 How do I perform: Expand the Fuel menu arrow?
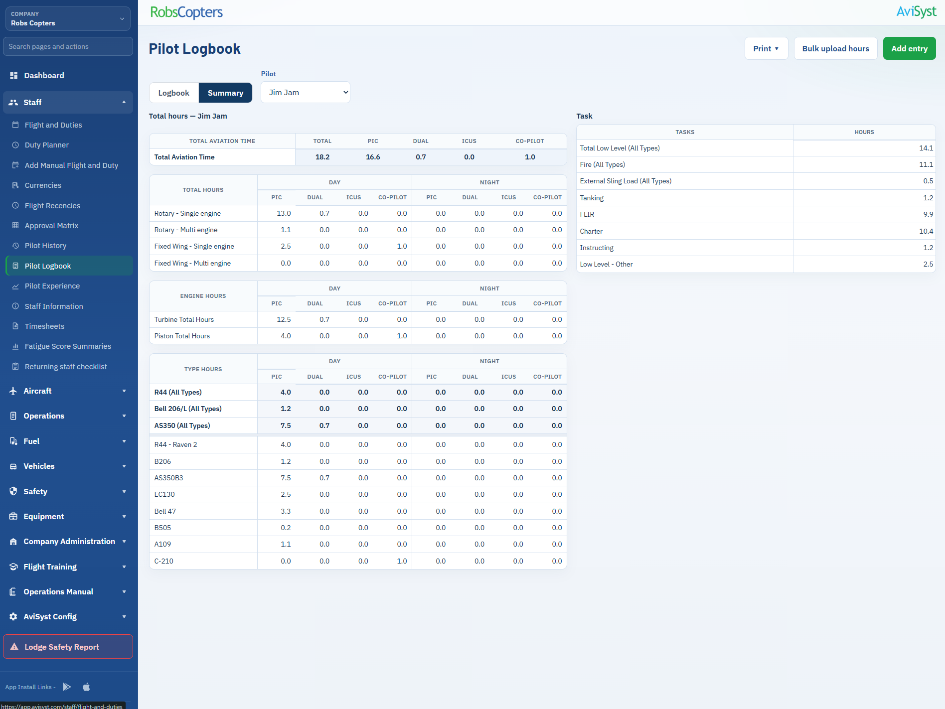tap(124, 441)
